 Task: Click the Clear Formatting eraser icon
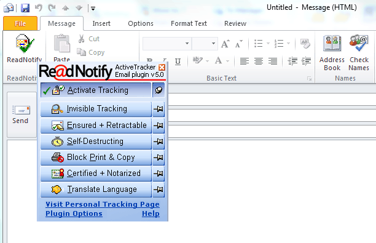point(305,44)
